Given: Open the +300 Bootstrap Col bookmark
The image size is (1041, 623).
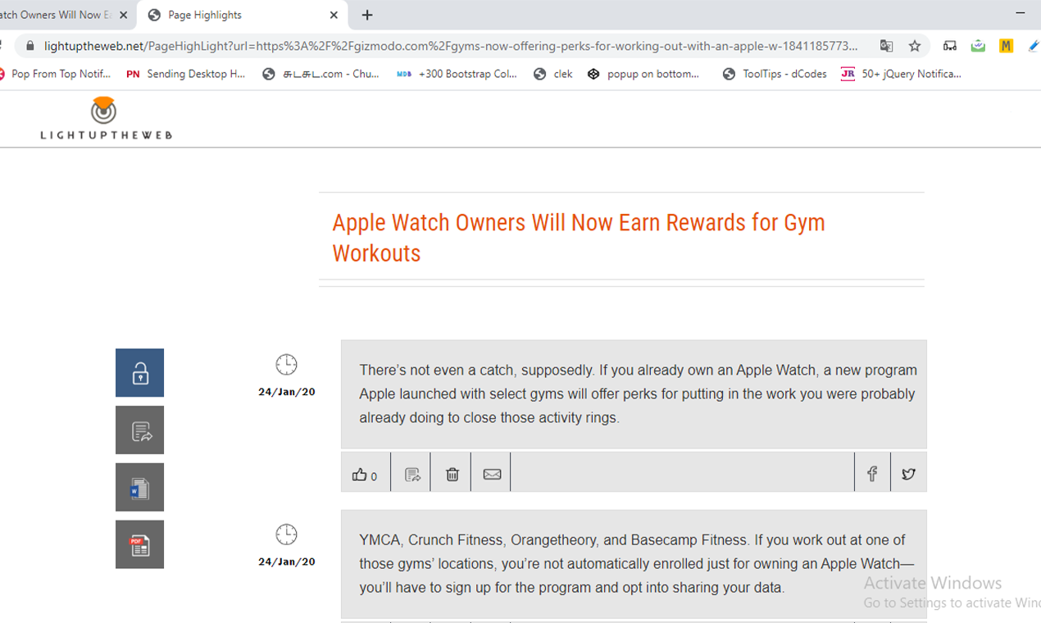Looking at the screenshot, I should [x=457, y=74].
